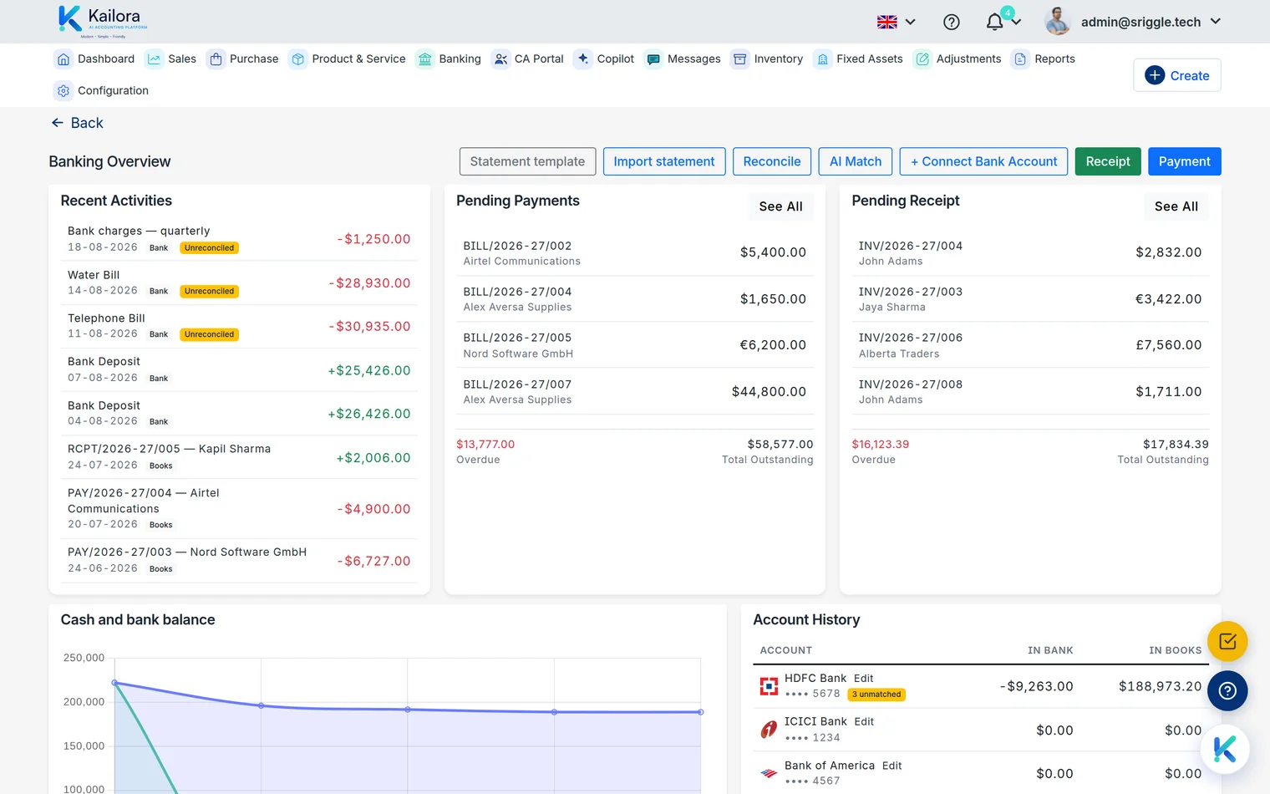Click the Create button
The width and height of the screenshot is (1270, 794).
[x=1177, y=75]
